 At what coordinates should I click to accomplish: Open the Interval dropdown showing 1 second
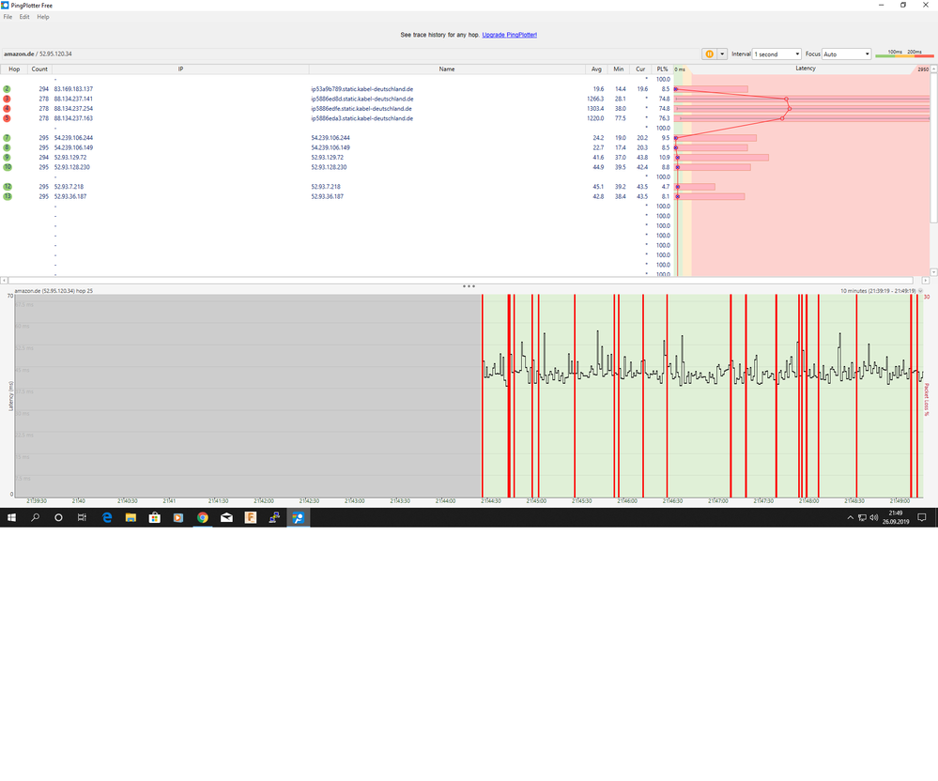(x=777, y=54)
